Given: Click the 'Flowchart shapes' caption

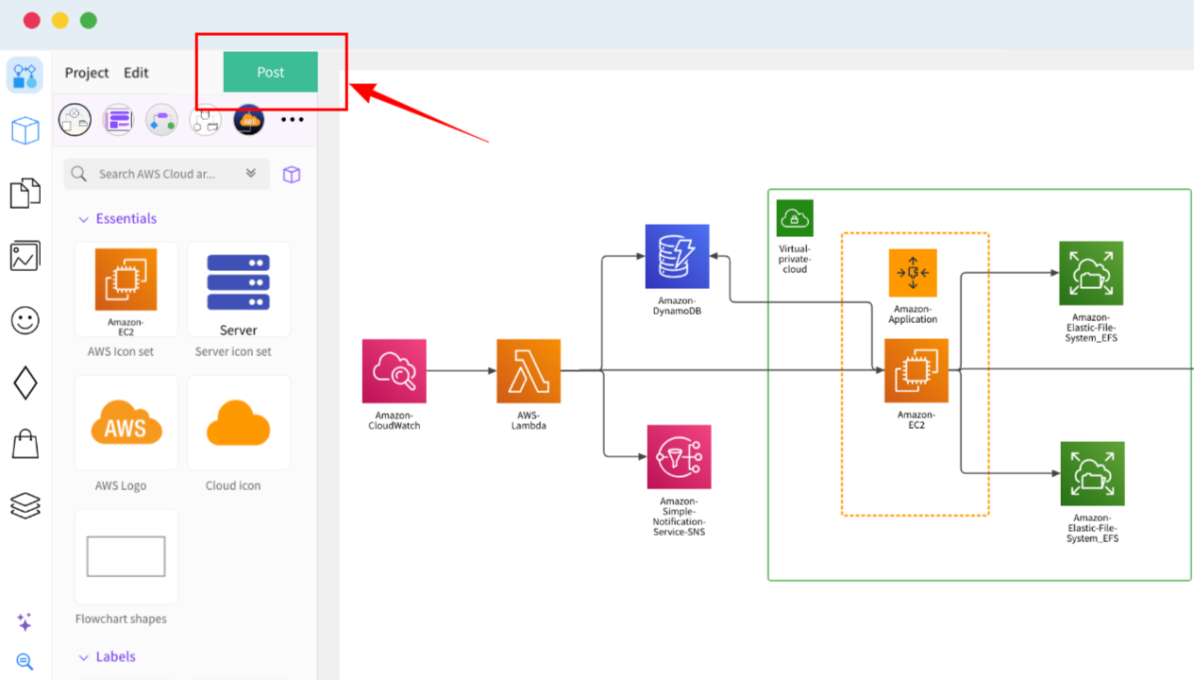Looking at the screenshot, I should click(121, 620).
